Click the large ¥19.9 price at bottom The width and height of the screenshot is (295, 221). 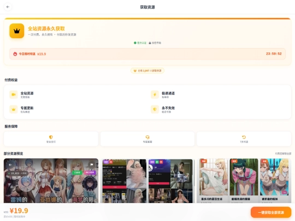pos(19,211)
